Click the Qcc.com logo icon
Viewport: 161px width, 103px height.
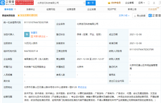tap(2, 3)
